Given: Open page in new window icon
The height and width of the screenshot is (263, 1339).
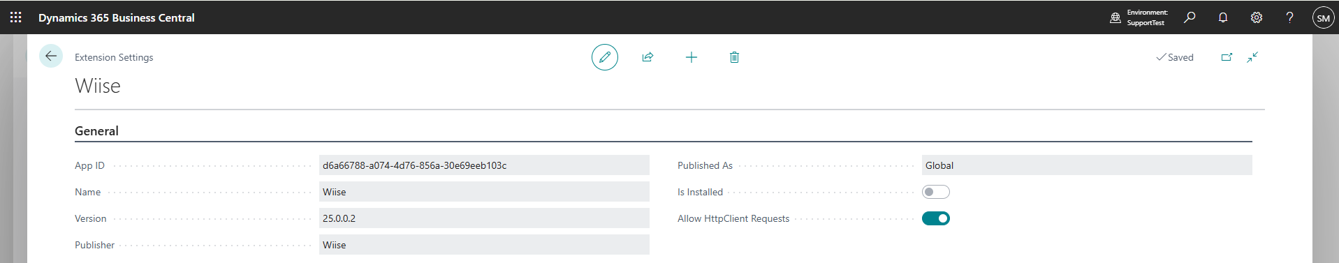Looking at the screenshot, I should (1227, 57).
